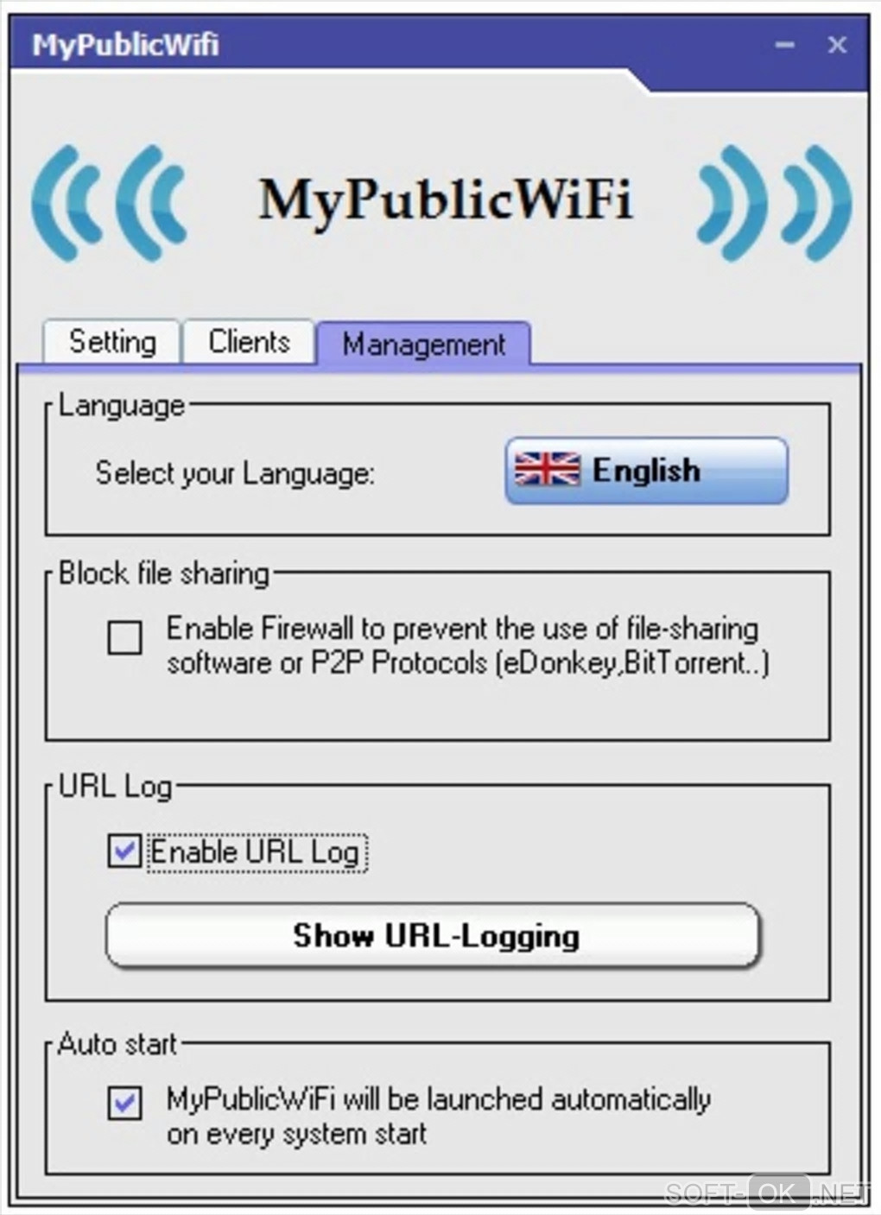The height and width of the screenshot is (1215, 881).
Task: Click the MyPublicWifi title bar text
Action: click(126, 45)
